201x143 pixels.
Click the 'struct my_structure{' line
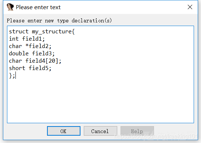pyautogui.click(x=42, y=32)
